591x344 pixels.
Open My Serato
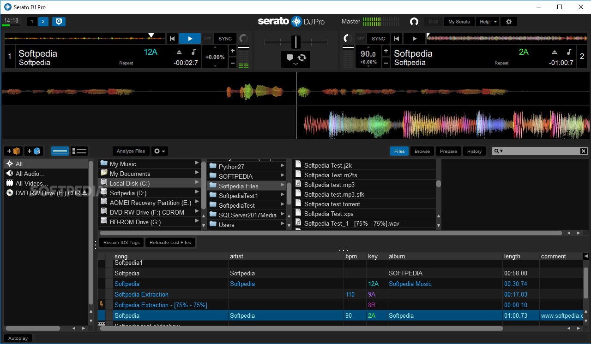tap(459, 22)
